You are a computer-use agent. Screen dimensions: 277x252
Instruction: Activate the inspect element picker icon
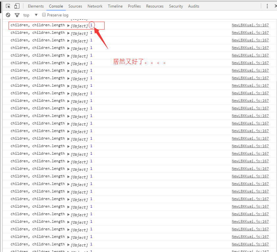(x=8, y=6)
